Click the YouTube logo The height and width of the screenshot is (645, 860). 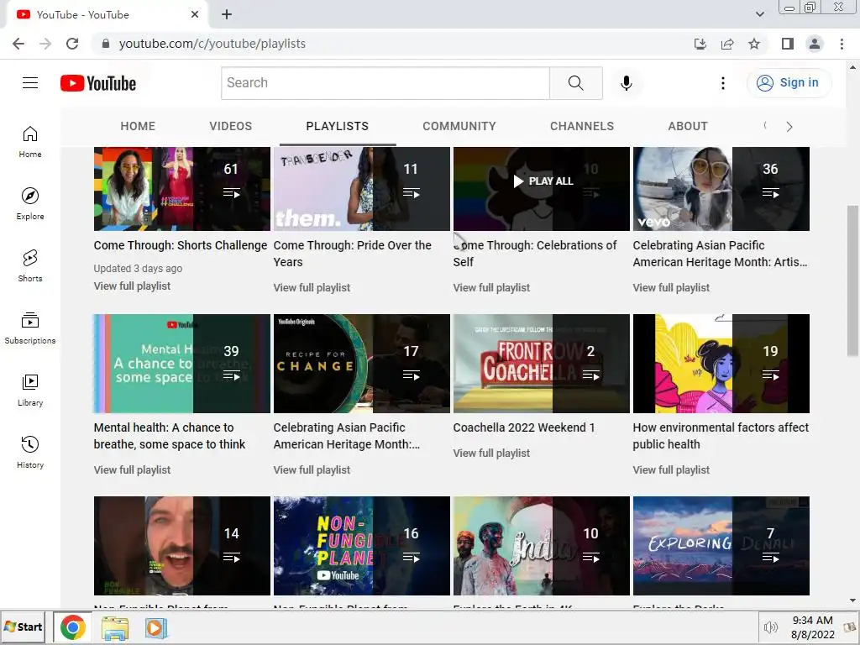[x=98, y=83]
